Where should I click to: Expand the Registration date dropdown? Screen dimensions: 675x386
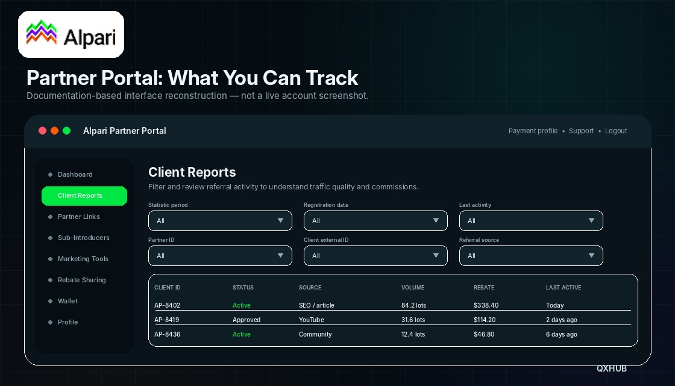[x=375, y=221]
